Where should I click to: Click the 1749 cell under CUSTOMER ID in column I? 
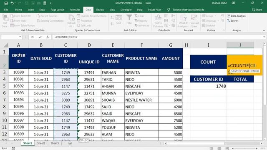coord(209,86)
